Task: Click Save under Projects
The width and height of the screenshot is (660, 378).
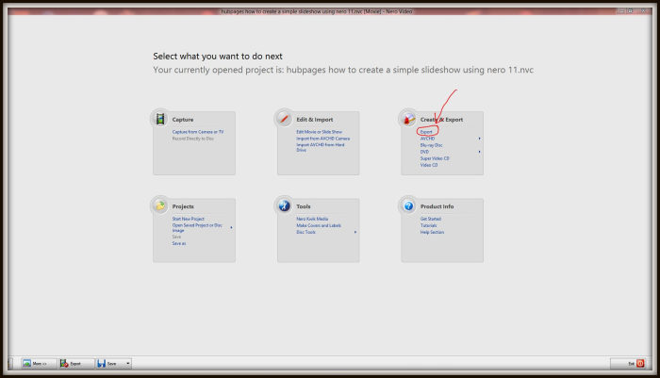Action: 176,237
